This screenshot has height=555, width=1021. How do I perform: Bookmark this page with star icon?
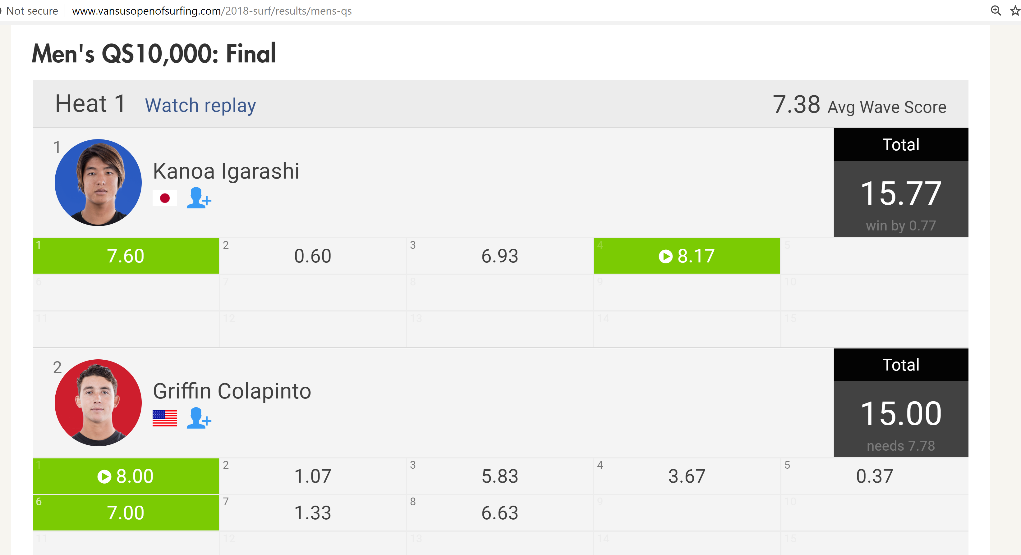point(1015,11)
